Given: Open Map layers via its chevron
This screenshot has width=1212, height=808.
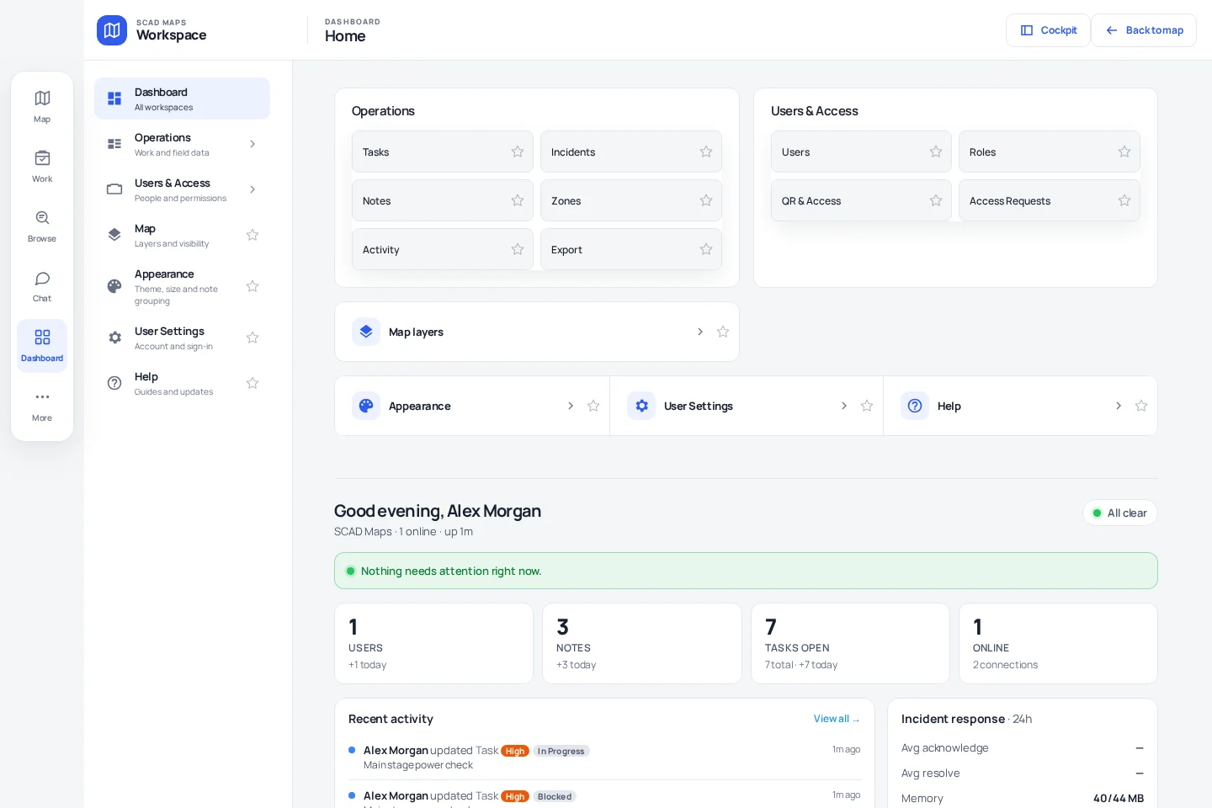Looking at the screenshot, I should (700, 332).
